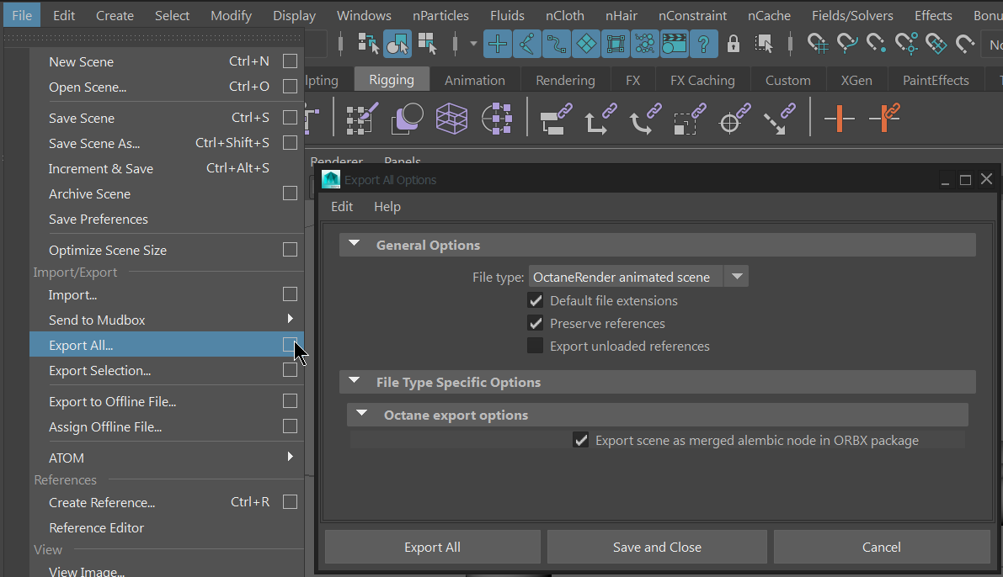Uncheck Preserve references
The width and height of the screenshot is (1003, 577).
[x=536, y=323]
